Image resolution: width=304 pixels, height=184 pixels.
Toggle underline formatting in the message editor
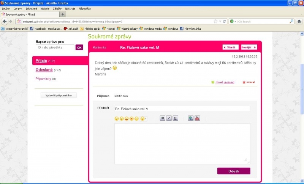tap(175, 118)
